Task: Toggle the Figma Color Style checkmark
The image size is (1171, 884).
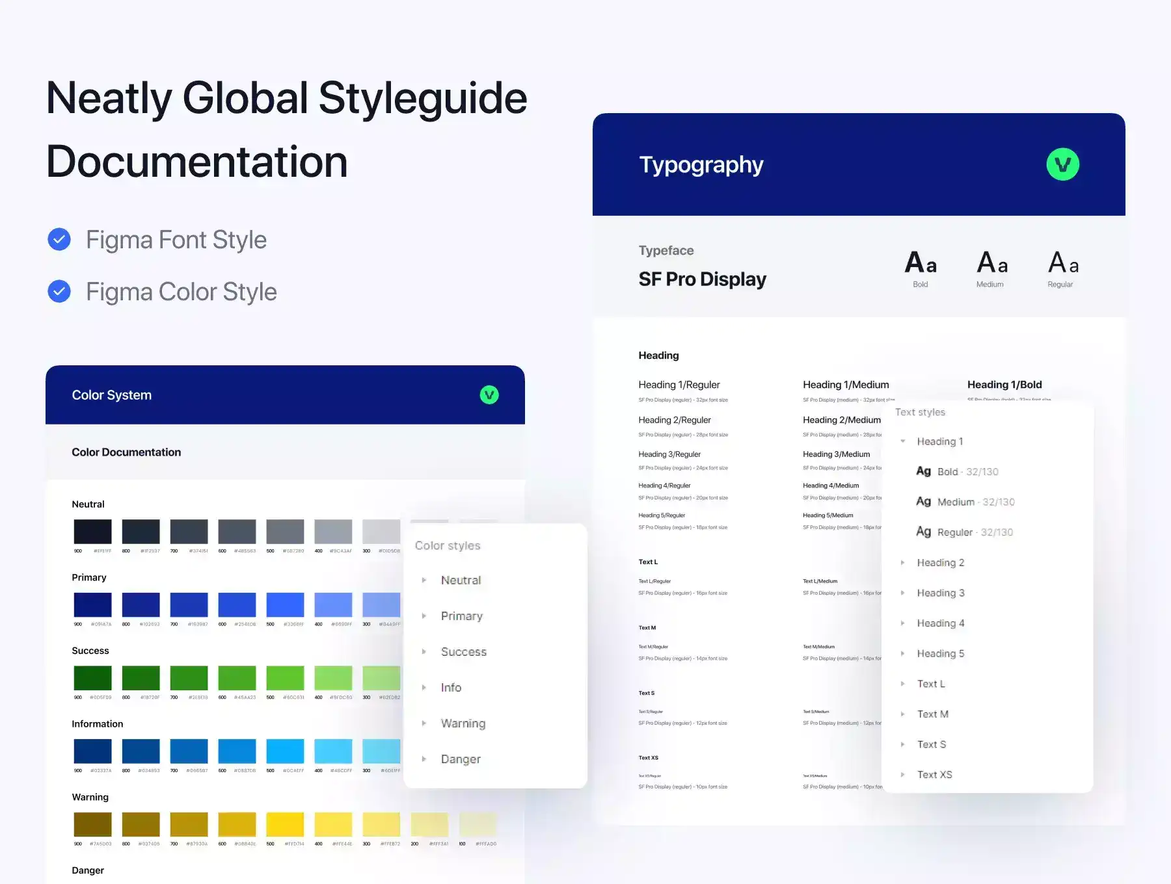Action: click(59, 291)
